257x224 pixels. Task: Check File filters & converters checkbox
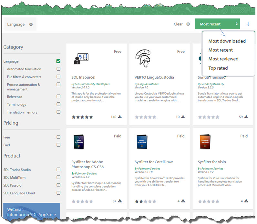pyautogui.click(x=58, y=76)
